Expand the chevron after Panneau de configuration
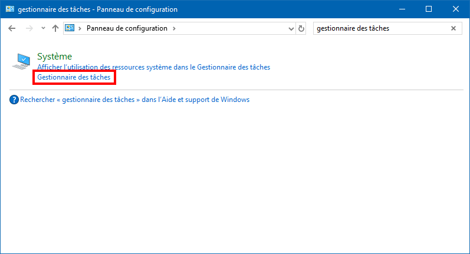The image size is (470, 254). 174,28
